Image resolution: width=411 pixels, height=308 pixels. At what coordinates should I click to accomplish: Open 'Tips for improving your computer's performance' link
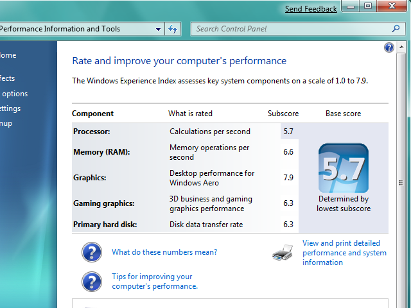(155, 281)
